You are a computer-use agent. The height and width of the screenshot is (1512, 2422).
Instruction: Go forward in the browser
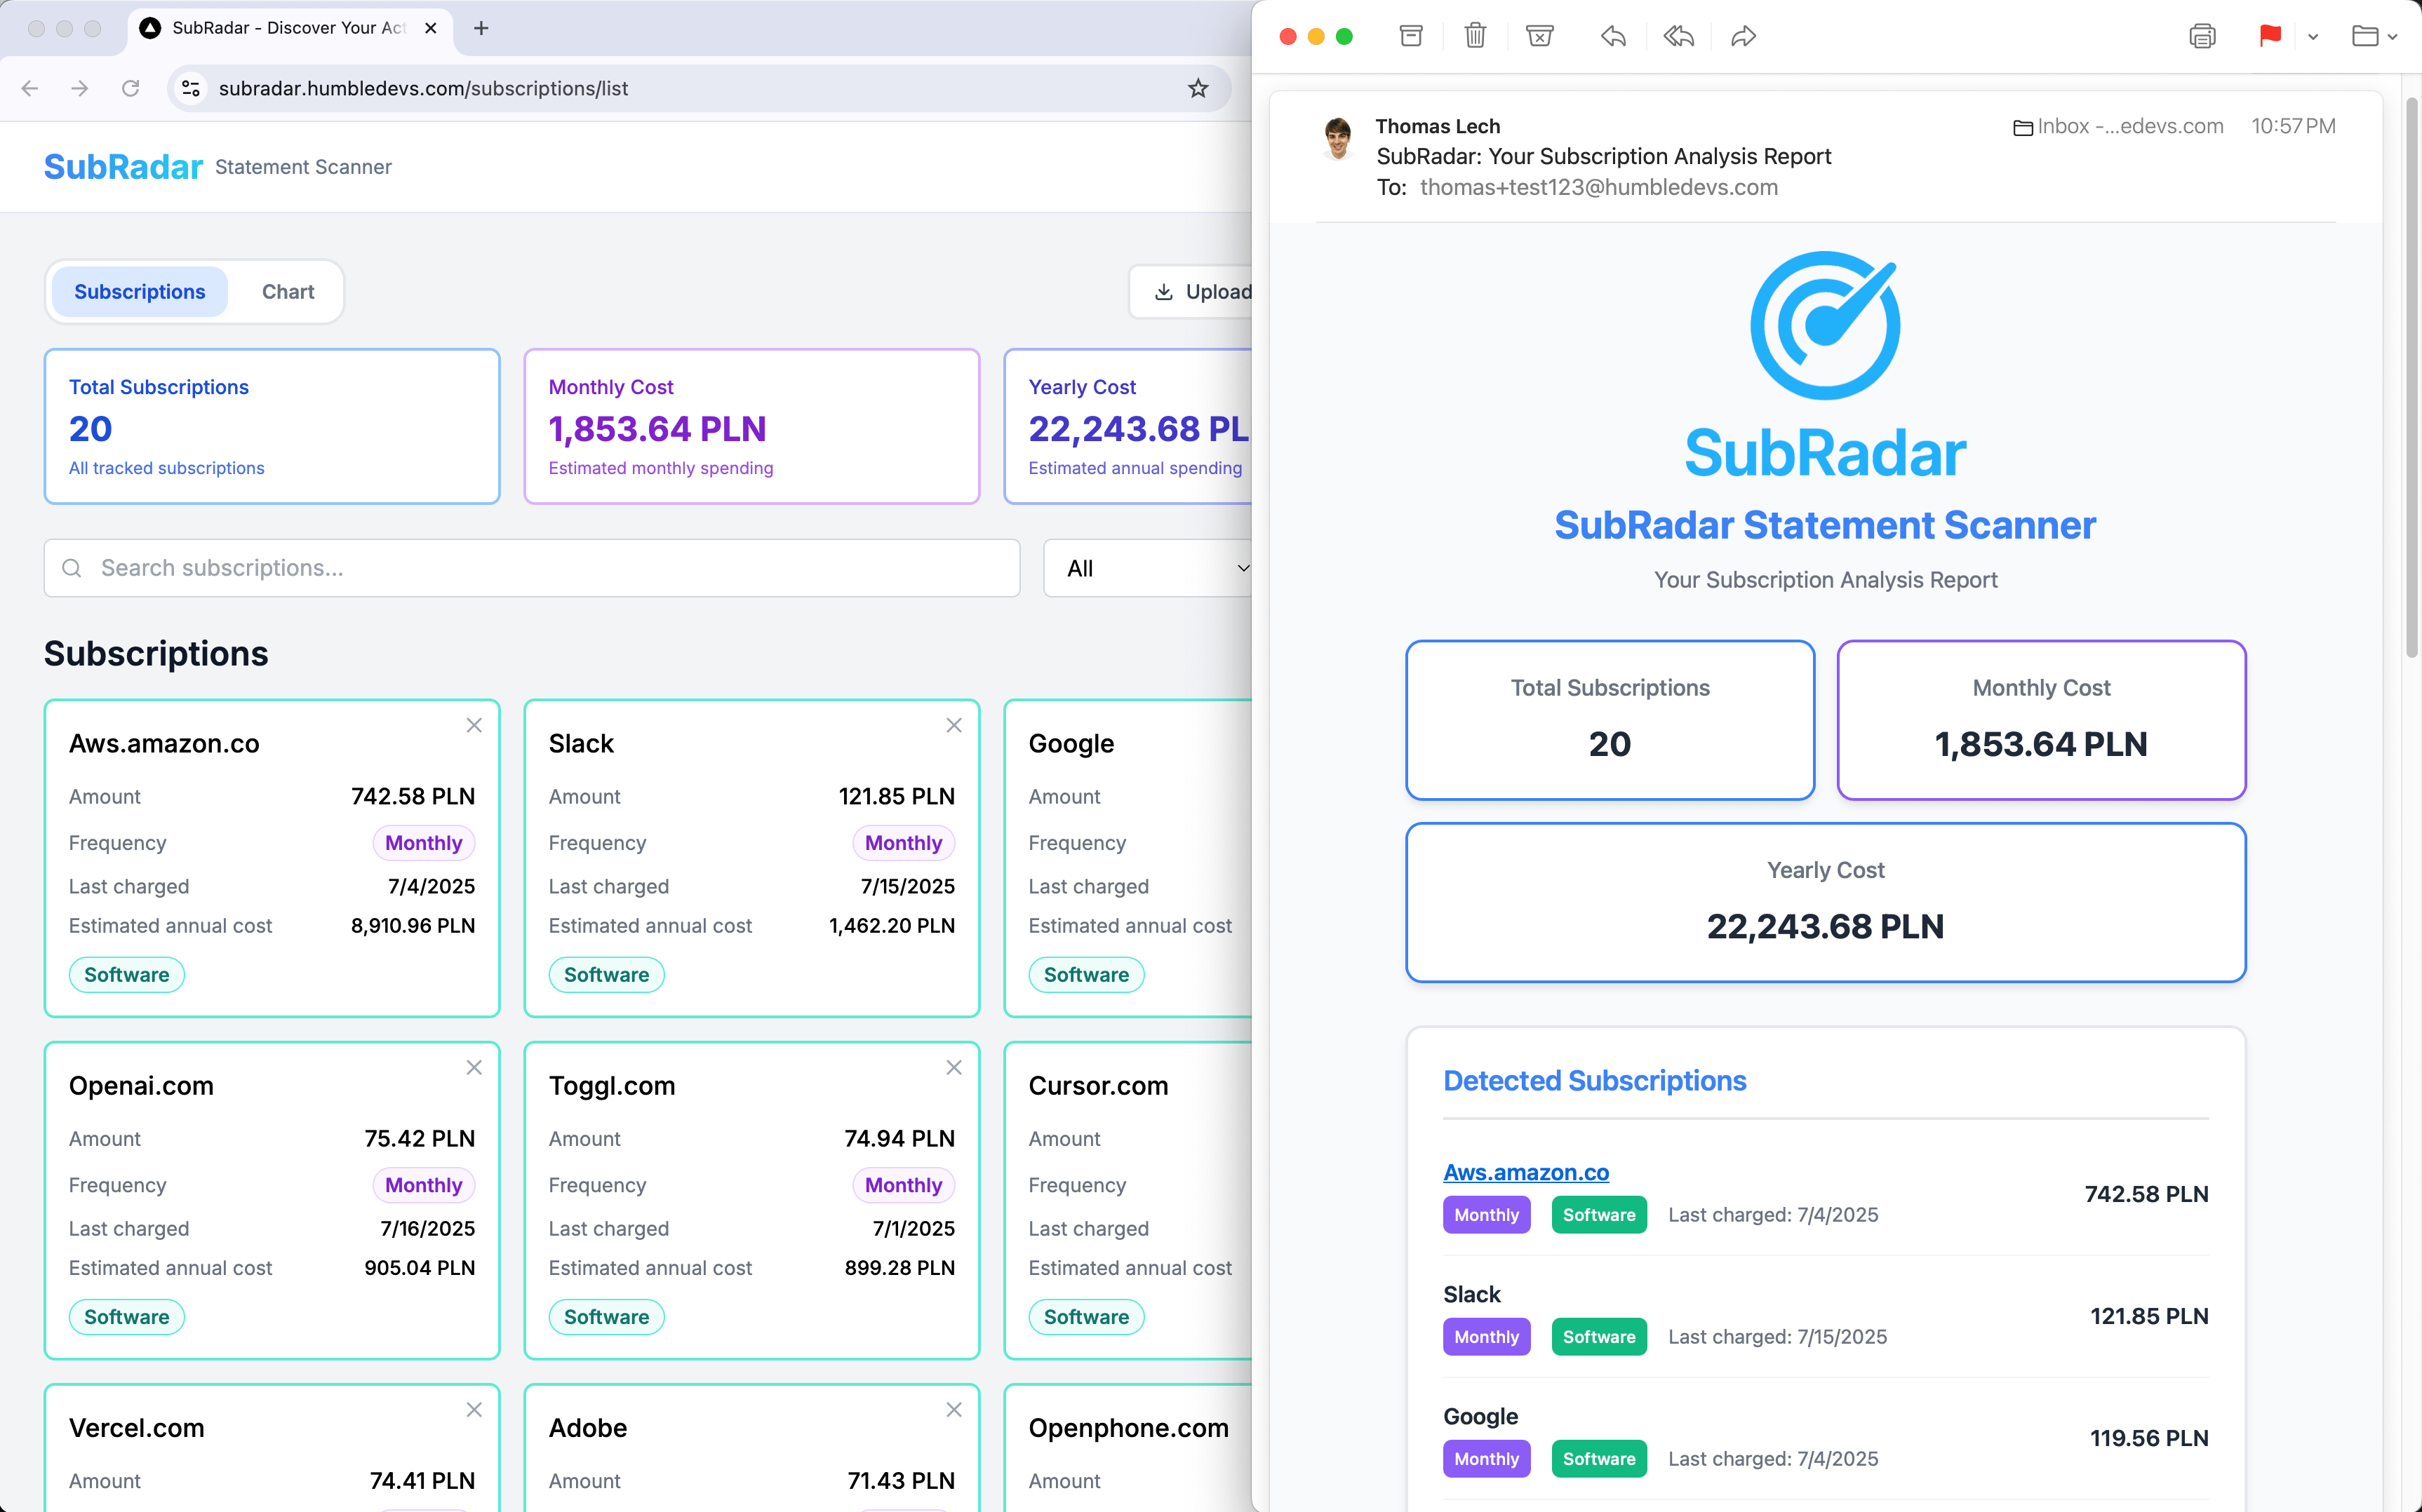pyautogui.click(x=80, y=88)
